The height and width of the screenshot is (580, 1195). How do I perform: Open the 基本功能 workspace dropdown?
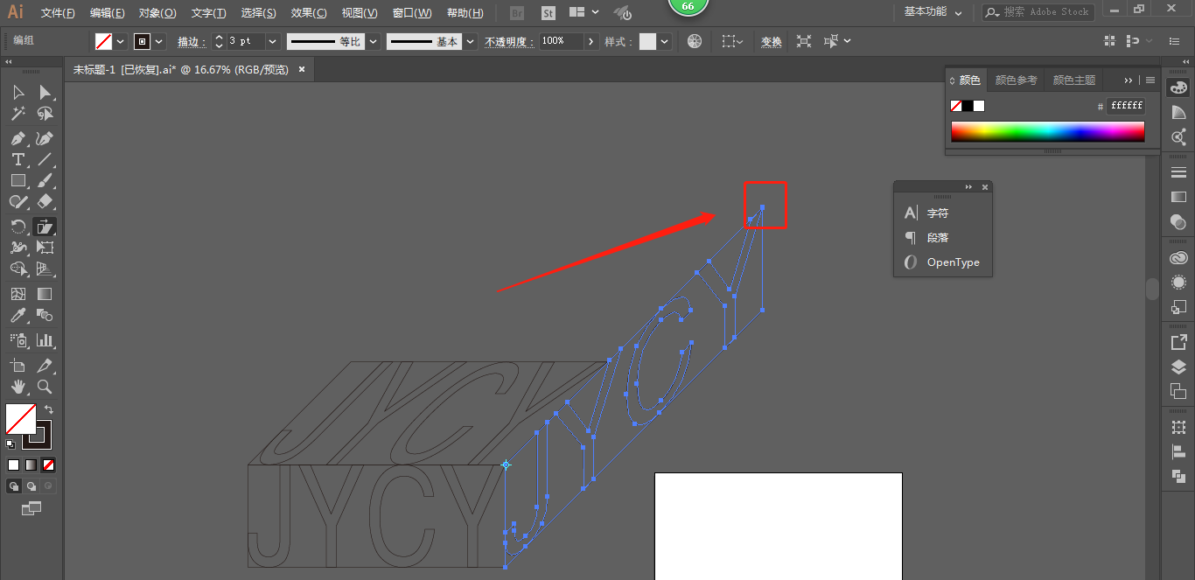point(933,12)
